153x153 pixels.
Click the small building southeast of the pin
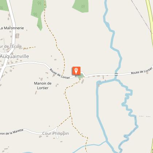pos(83,82)
